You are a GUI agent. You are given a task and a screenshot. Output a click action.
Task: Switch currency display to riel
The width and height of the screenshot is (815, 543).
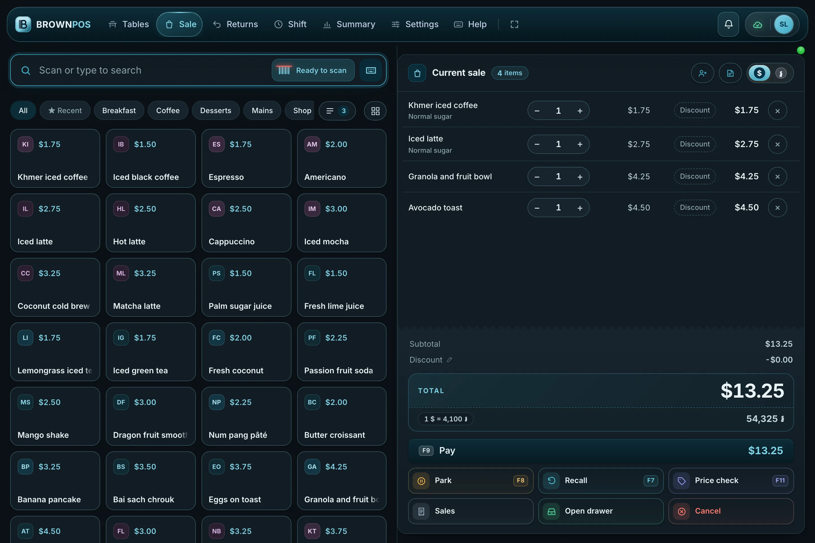tap(781, 73)
